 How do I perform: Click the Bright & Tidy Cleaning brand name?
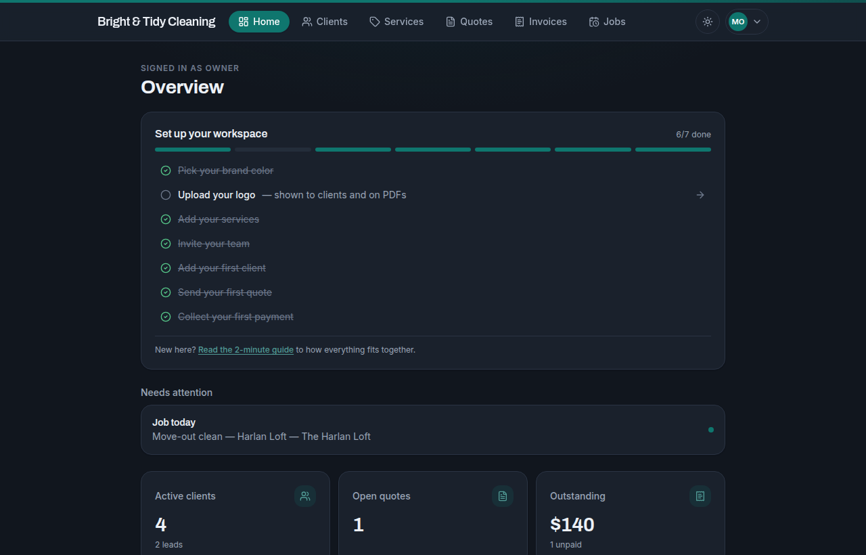(x=156, y=22)
